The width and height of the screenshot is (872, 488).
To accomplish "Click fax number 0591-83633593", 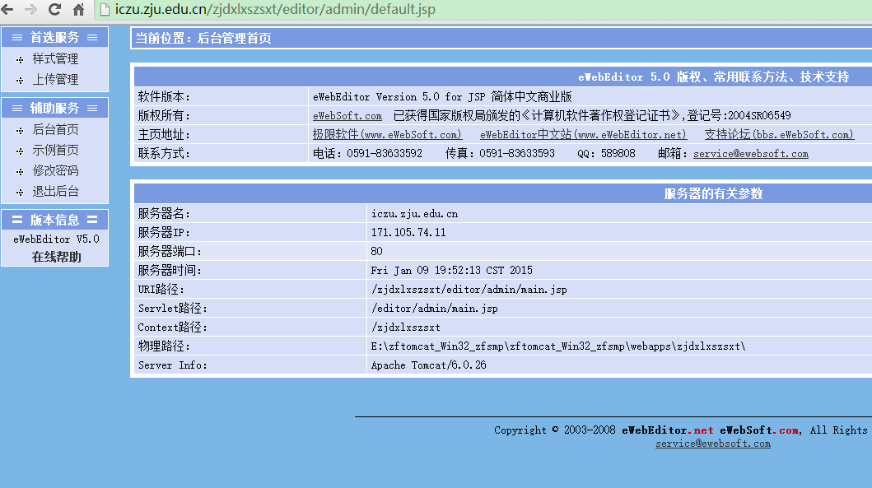I will pos(516,153).
